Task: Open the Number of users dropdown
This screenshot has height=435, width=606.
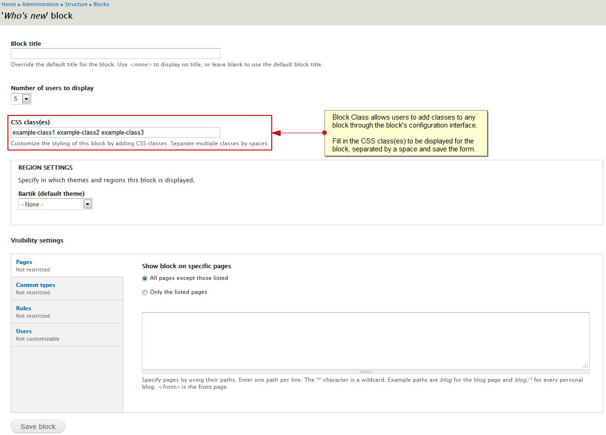Action: click(x=21, y=99)
